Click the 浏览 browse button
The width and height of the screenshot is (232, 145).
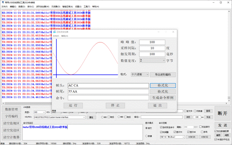click(x=188, y=117)
